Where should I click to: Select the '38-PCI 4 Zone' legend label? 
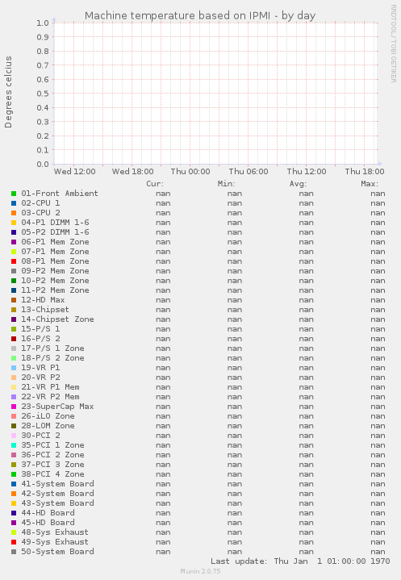tap(52, 474)
